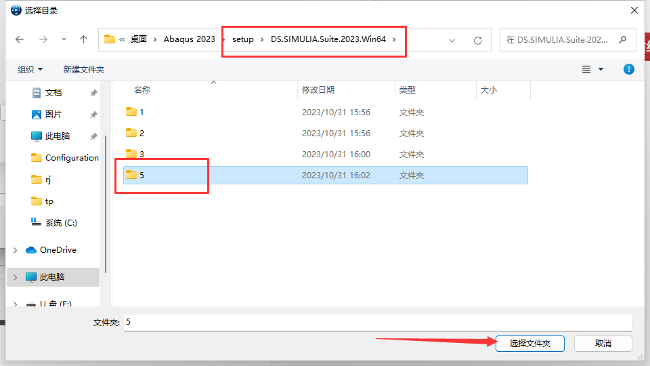Image resolution: width=650 pixels, height=366 pixels.
Task: Cancel the dialog with 取消
Action: pyautogui.click(x=603, y=344)
